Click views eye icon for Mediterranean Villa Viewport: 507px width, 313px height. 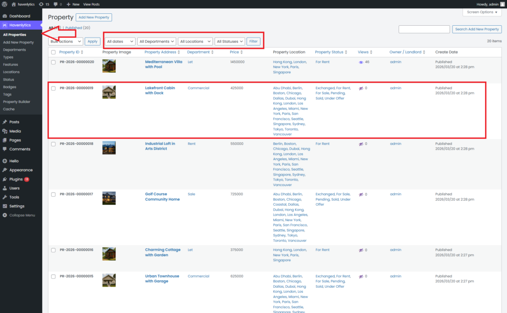(x=361, y=62)
